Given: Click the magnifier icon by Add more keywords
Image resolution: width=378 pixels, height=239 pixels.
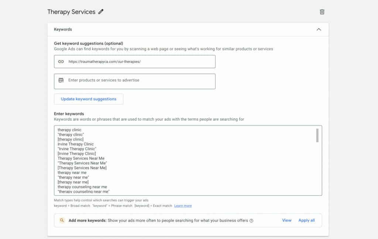Looking at the screenshot, I should (62, 221).
